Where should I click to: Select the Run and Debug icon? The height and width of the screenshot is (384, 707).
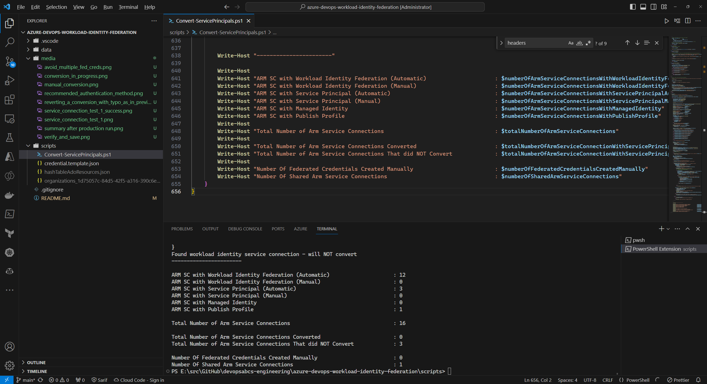pyautogui.click(x=10, y=80)
